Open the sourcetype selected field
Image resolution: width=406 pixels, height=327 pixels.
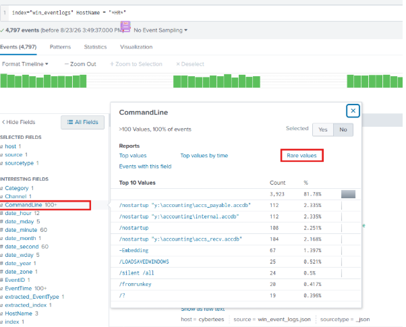pyautogui.click(x=20, y=163)
